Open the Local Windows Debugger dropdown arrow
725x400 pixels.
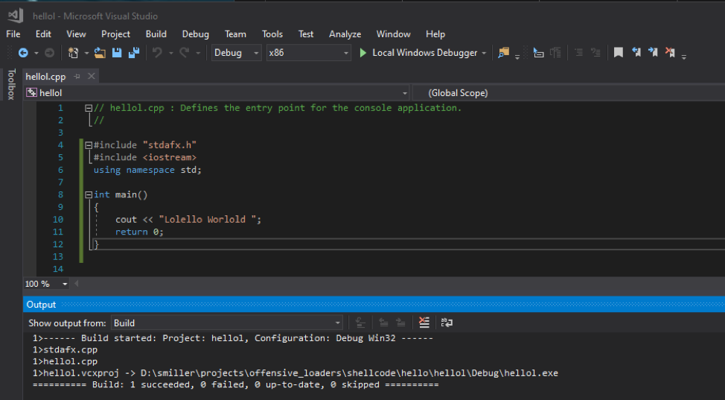484,53
